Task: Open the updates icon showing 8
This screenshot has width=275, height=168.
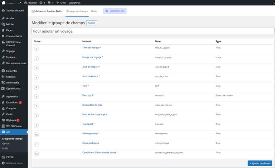Action: [42, 3]
